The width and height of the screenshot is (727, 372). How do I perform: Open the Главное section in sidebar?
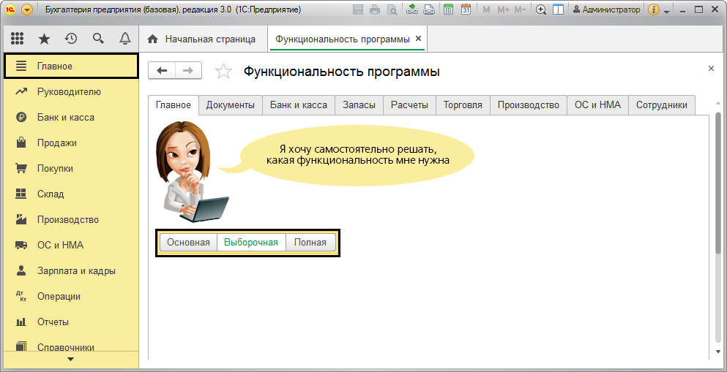point(71,67)
